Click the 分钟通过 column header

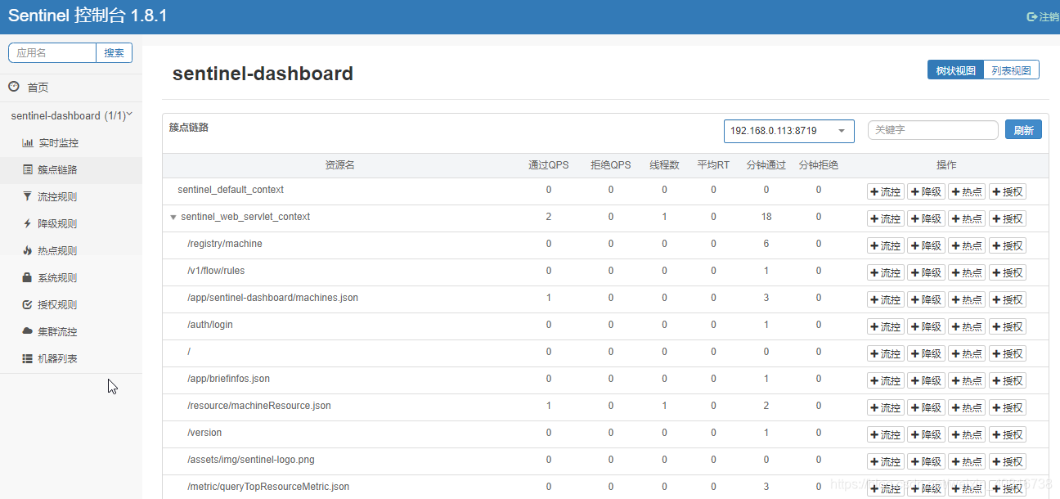766,165
